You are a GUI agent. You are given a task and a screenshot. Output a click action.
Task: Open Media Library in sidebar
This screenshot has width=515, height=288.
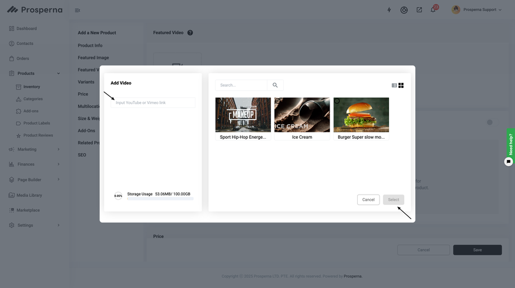25,195
